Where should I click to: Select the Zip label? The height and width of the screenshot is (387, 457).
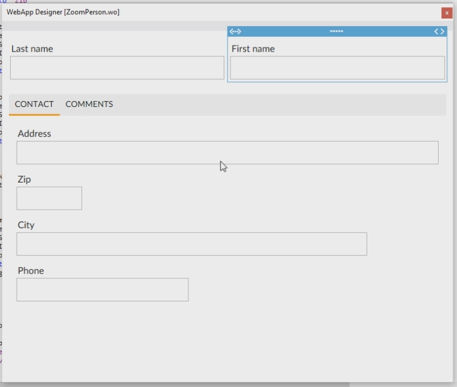point(24,180)
